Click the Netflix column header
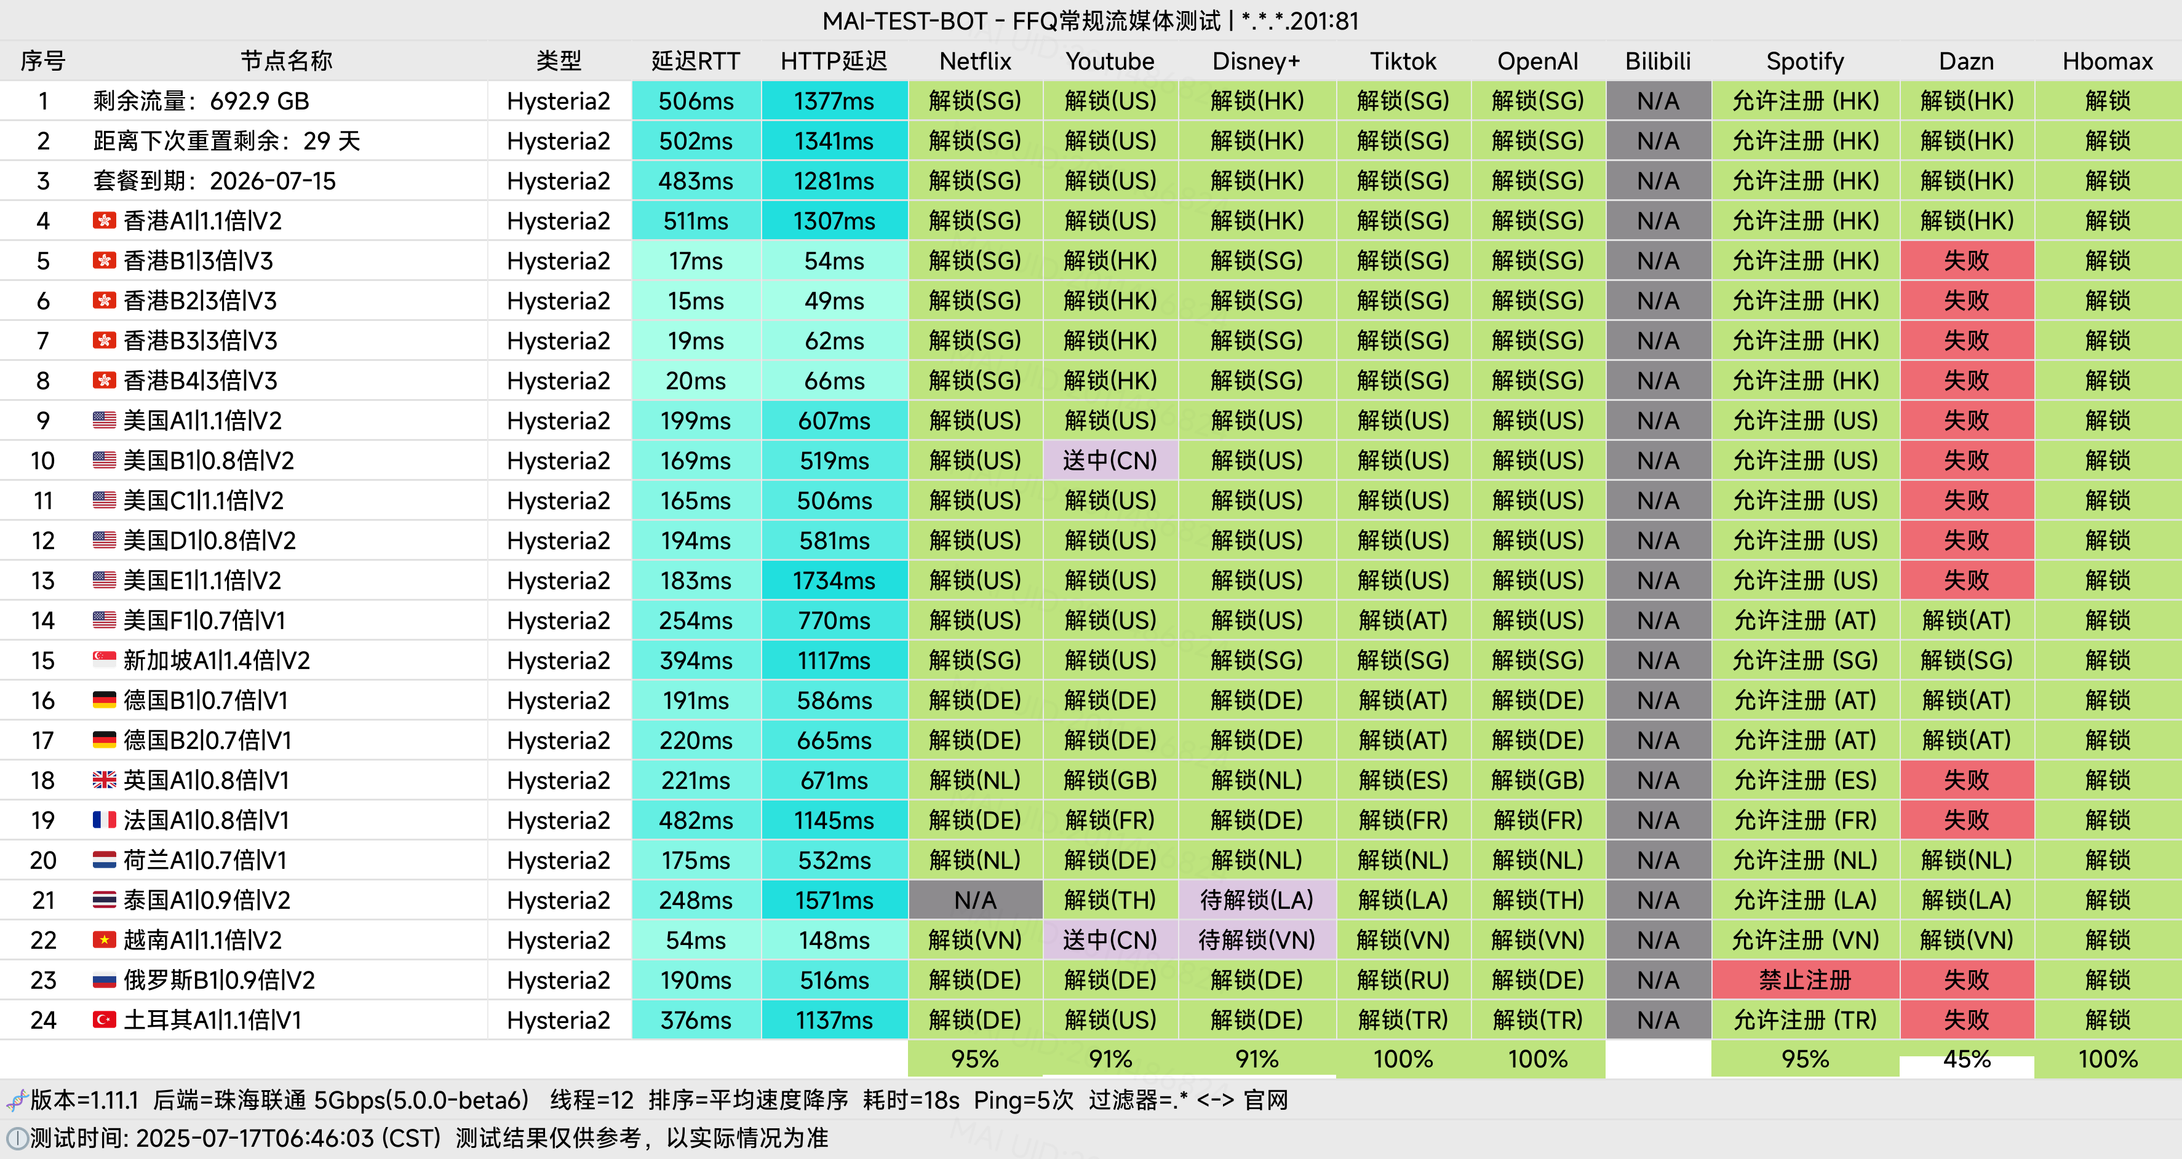The width and height of the screenshot is (2182, 1159). tap(975, 61)
